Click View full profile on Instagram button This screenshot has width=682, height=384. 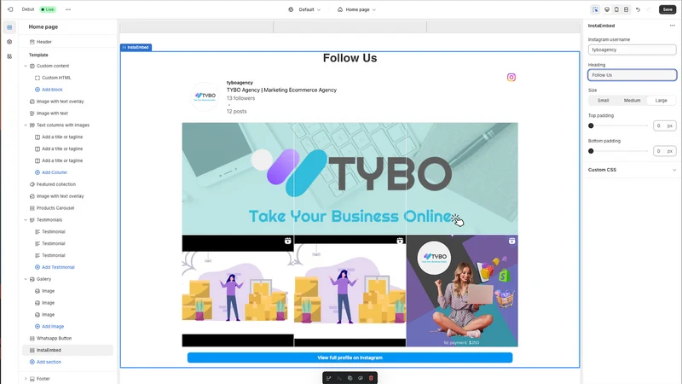pos(350,358)
